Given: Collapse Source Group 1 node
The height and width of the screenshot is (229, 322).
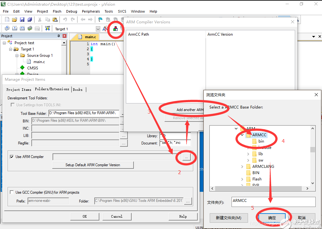Looking at the screenshot, I should point(17,56).
